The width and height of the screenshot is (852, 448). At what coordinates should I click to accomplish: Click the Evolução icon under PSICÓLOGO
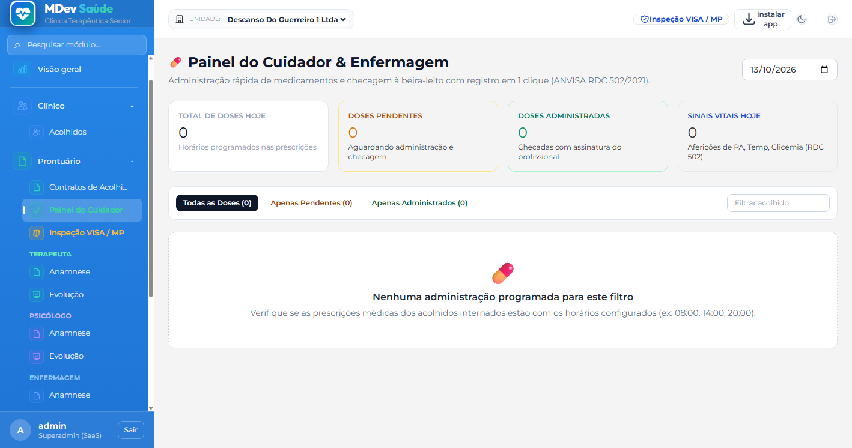[x=37, y=356]
